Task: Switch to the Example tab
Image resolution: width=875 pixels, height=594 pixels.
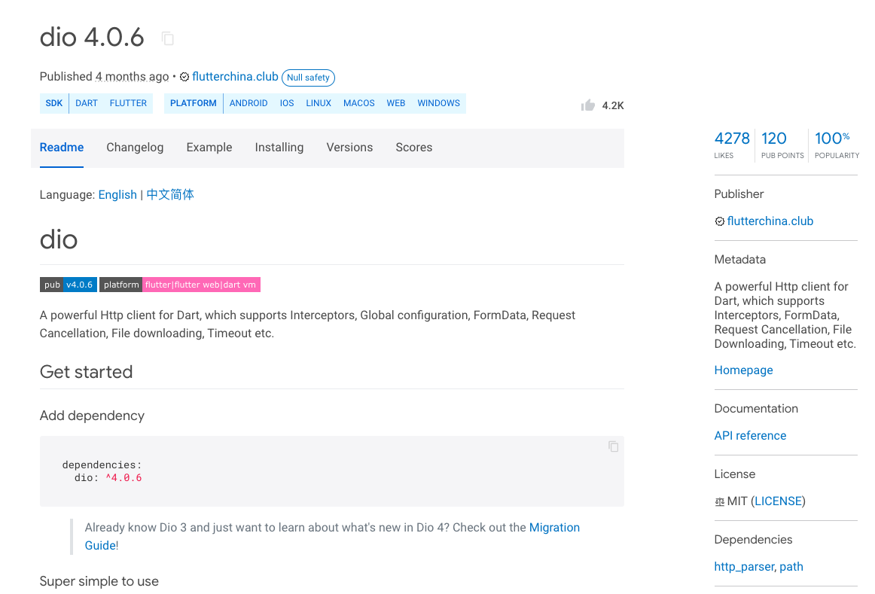Action: (x=209, y=148)
